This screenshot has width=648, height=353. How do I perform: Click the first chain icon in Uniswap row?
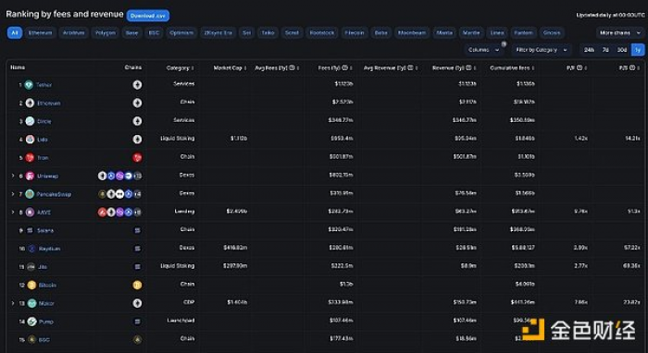coord(102,176)
